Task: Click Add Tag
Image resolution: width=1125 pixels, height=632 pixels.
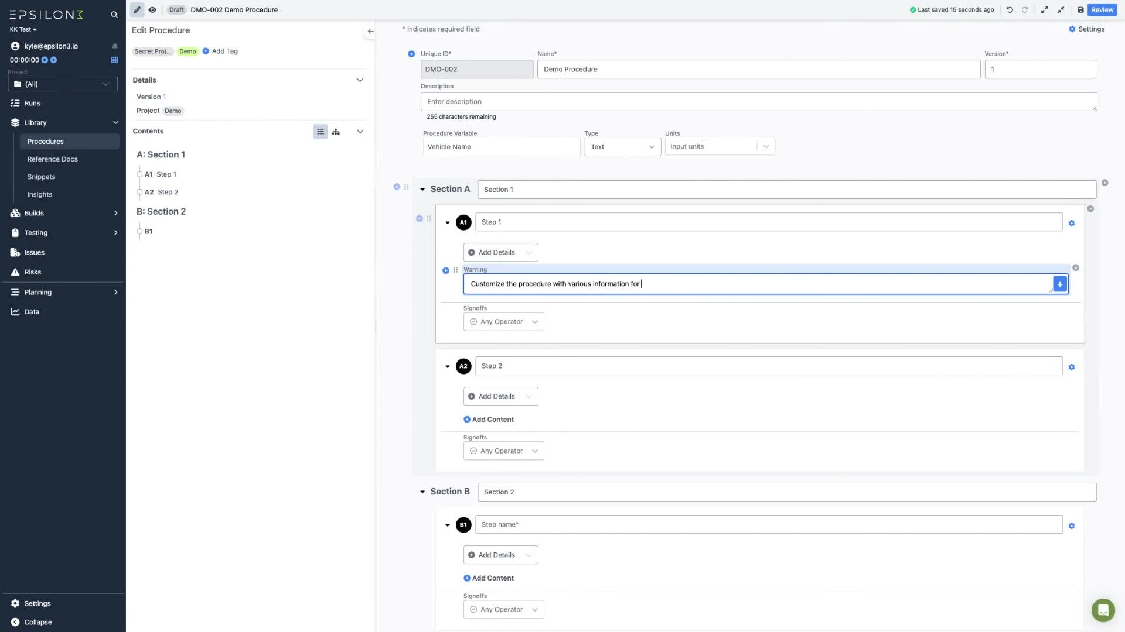Action: pos(220,51)
